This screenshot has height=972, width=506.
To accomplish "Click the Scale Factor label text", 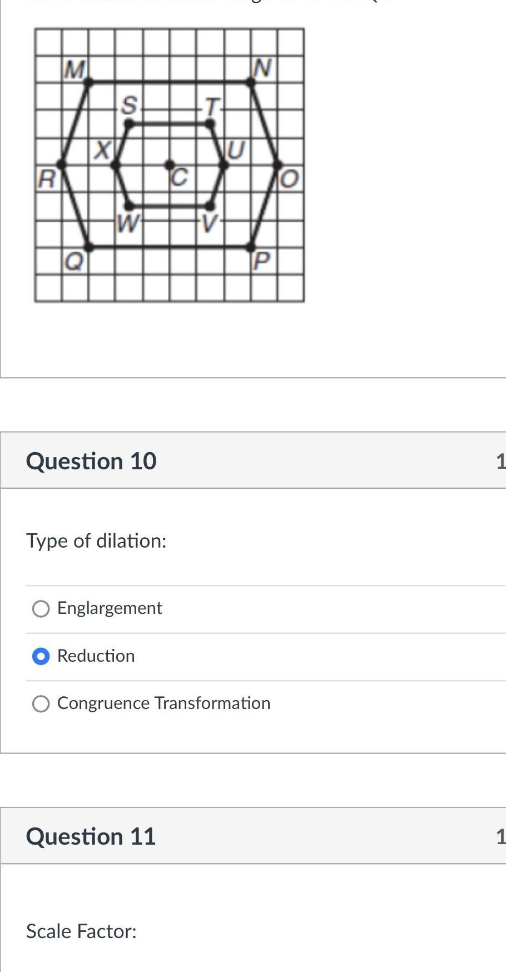I will (x=81, y=931).
